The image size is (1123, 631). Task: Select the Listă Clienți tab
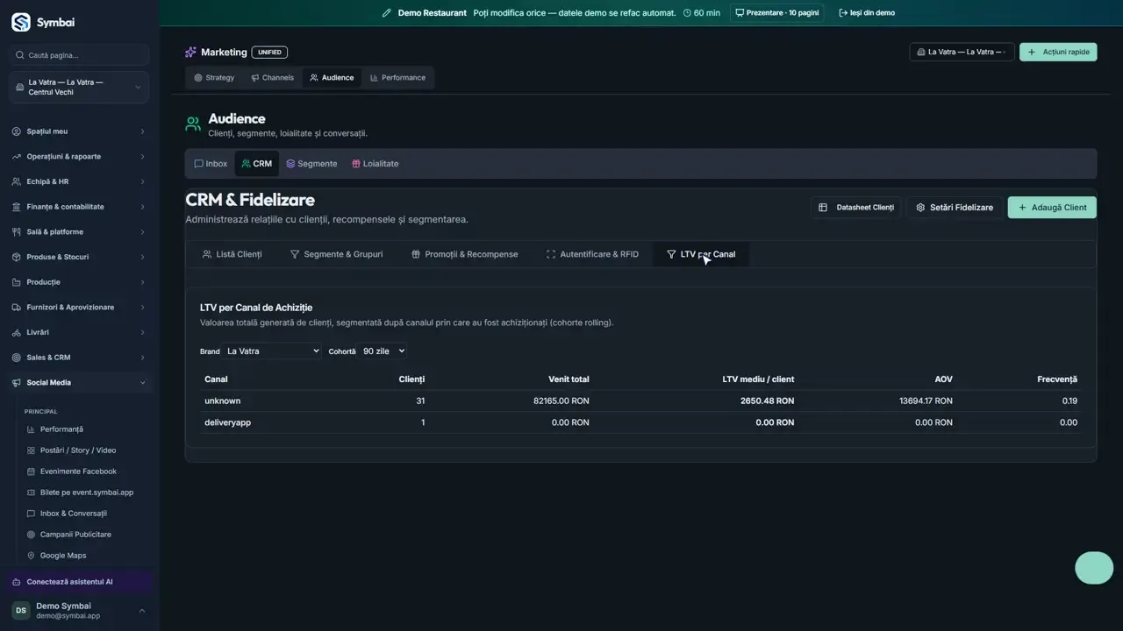(232, 254)
